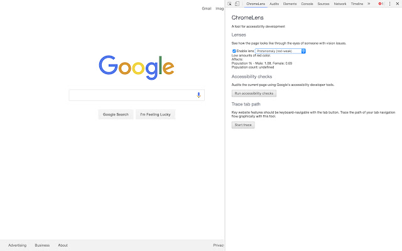Open the Advertising footer link
Screen dimensions: 402x251
tap(17, 245)
